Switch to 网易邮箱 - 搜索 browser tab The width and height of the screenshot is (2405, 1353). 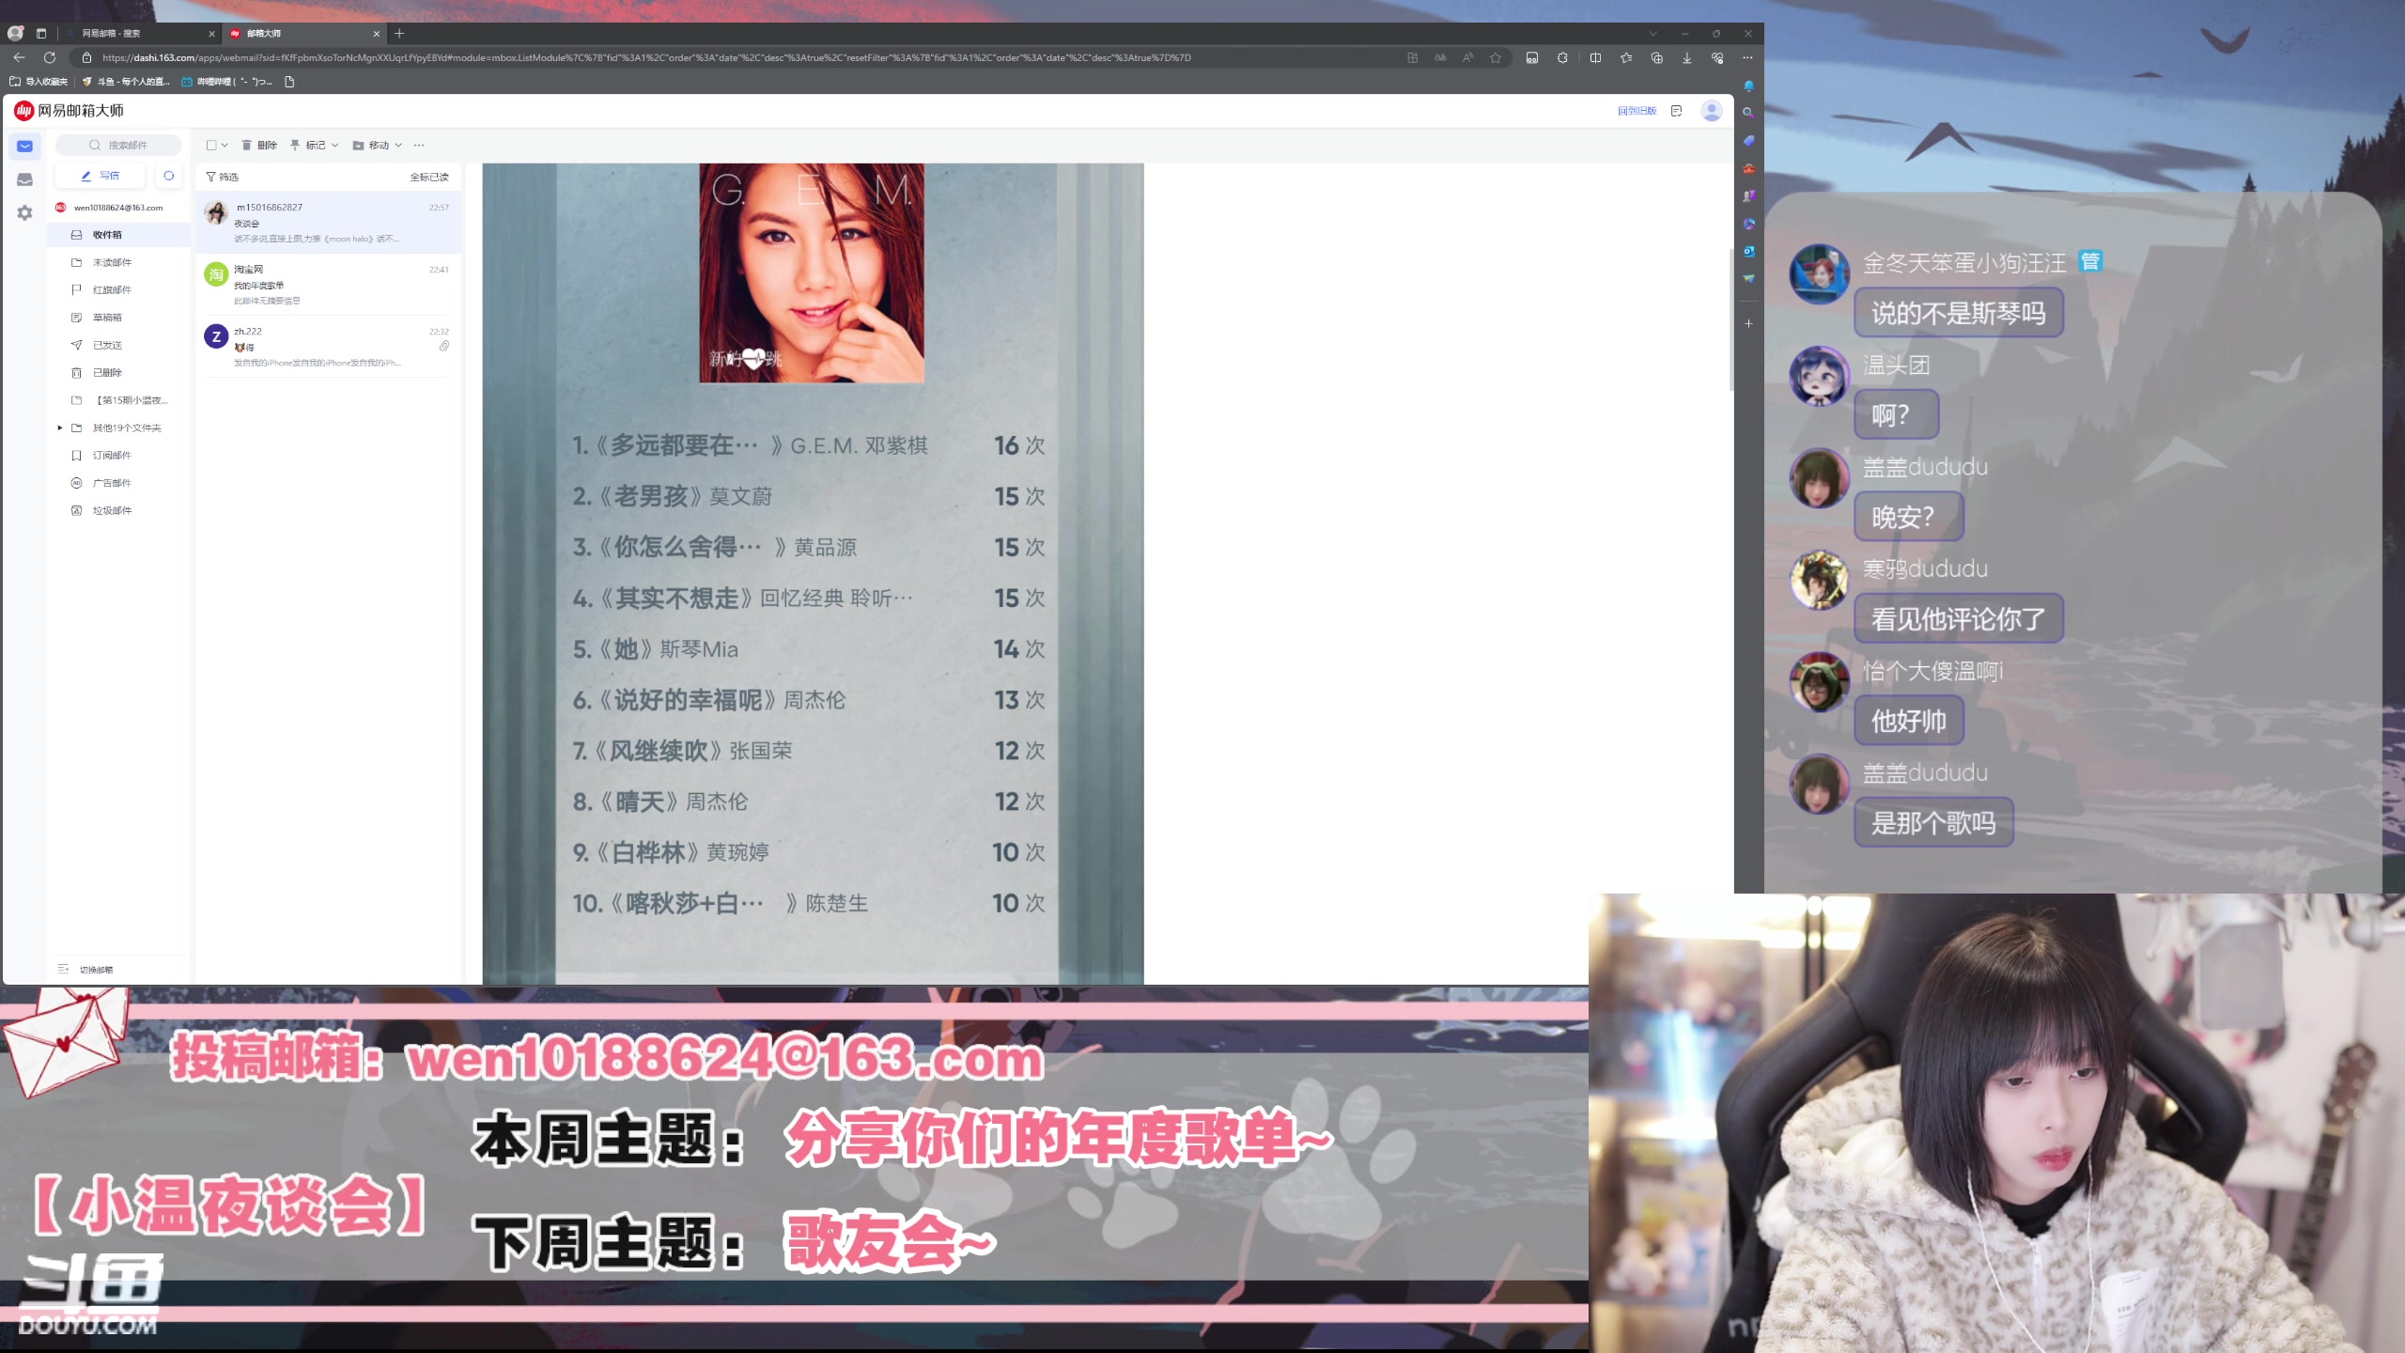click(139, 33)
